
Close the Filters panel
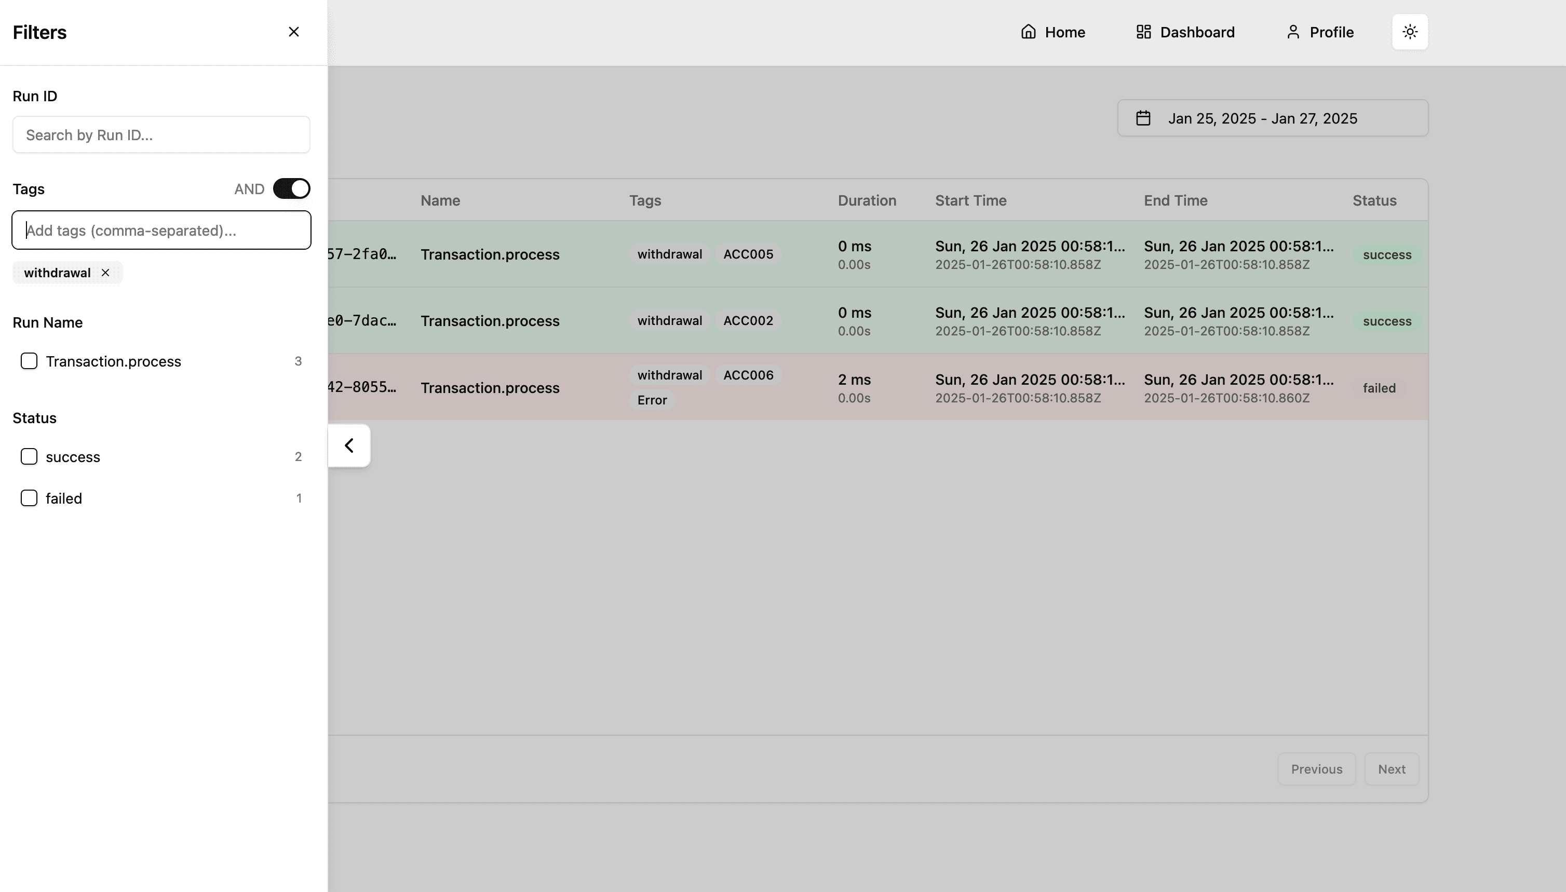click(x=293, y=32)
